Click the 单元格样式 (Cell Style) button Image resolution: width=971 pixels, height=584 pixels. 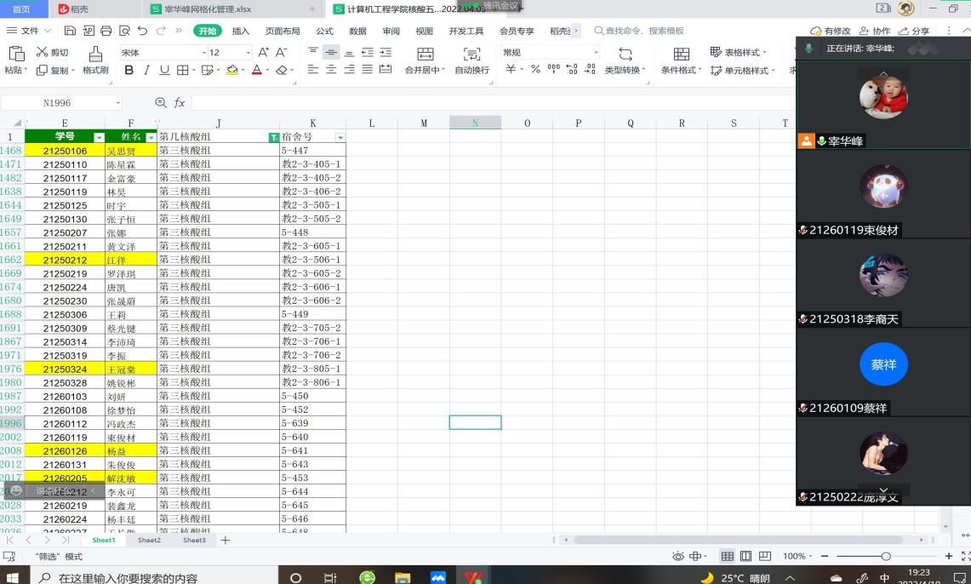(x=742, y=70)
